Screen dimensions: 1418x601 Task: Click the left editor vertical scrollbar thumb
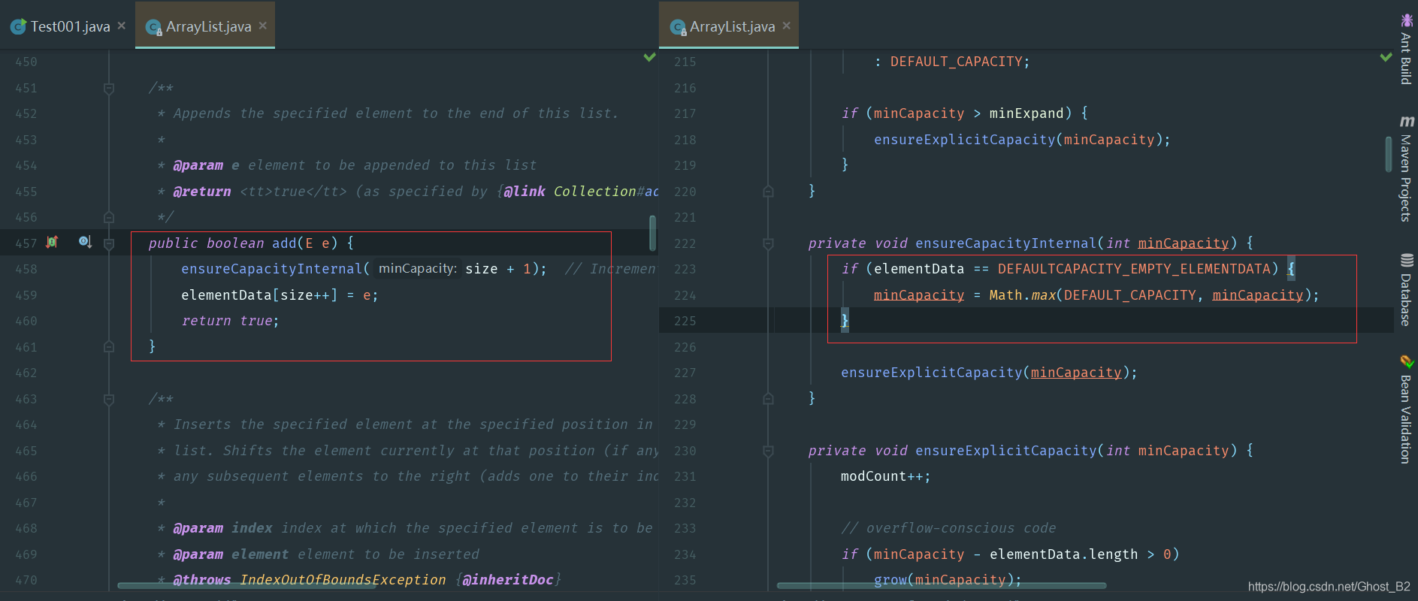tap(652, 233)
